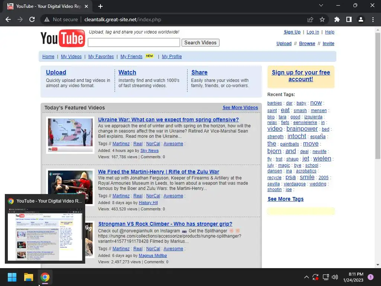The height and width of the screenshot is (286, 381).
Task: Click the YouTube logo
Action: coord(63,38)
